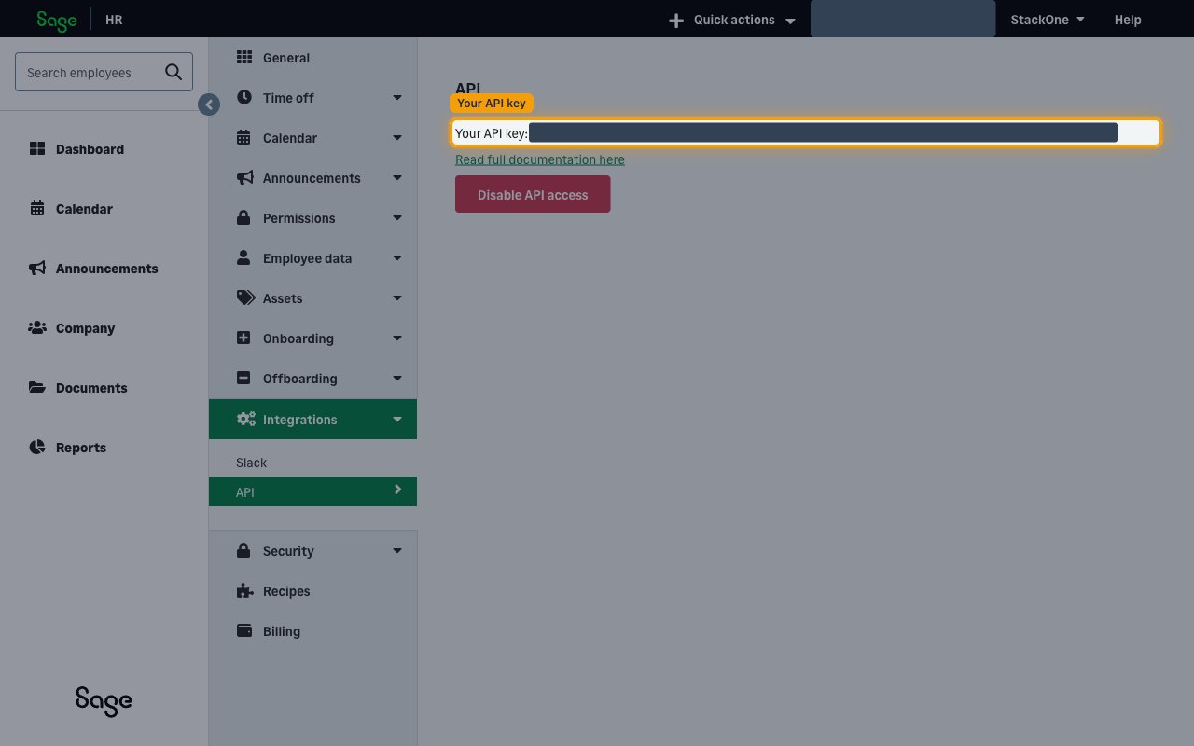Click the Documents folder icon

[37, 388]
